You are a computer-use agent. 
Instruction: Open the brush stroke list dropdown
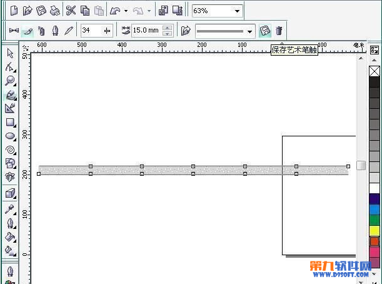(x=249, y=31)
